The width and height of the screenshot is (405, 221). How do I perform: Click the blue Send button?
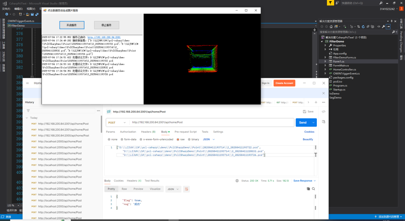coord(303,122)
